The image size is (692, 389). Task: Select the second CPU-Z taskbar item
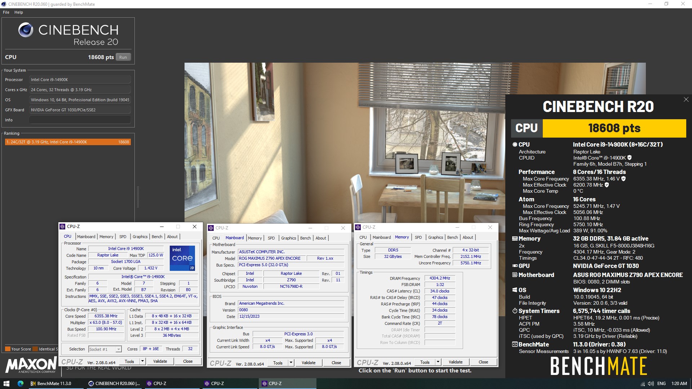(x=229, y=384)
